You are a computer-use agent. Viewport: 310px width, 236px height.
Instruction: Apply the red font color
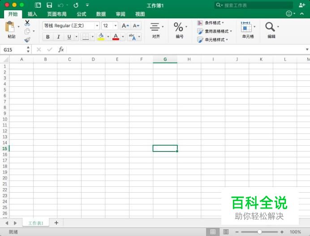[x=116, y=37]
